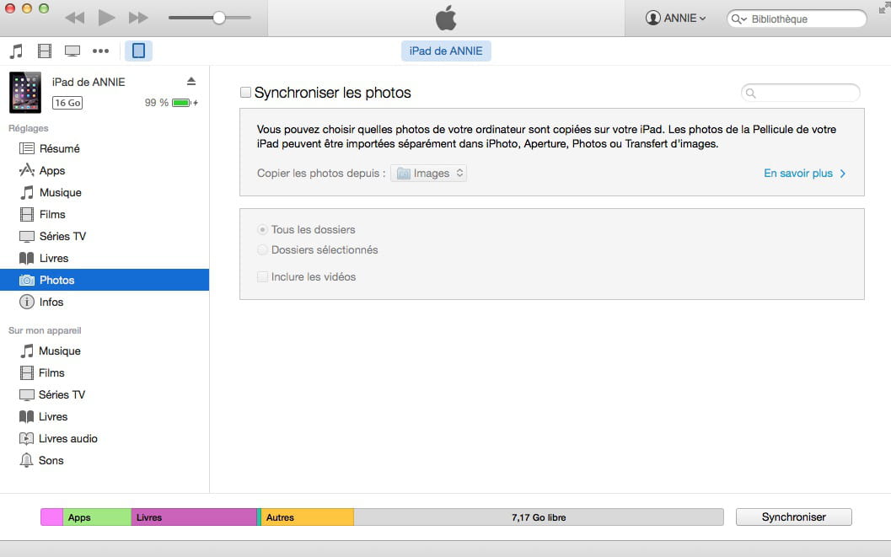Click the Sons bell icon
Image resolution: width=891 pixels, height=557 pixels.
coord(26,460)
